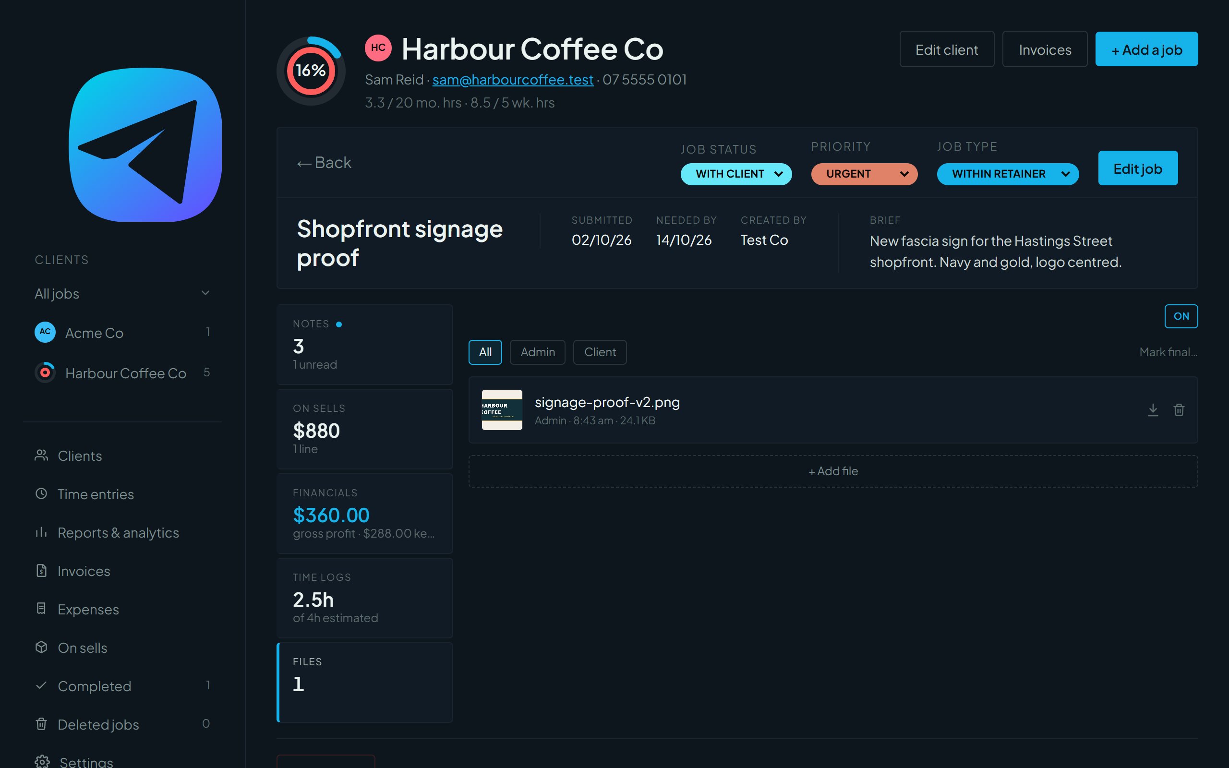Go to Expenses in the sidebar
The image size is (1229, 768).
(x=88, y=609)
